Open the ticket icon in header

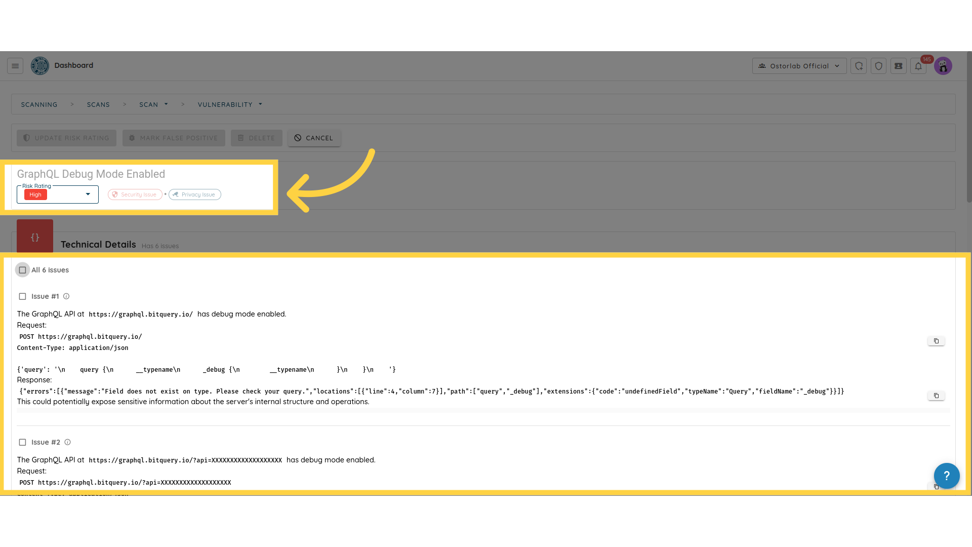point(899,66)
